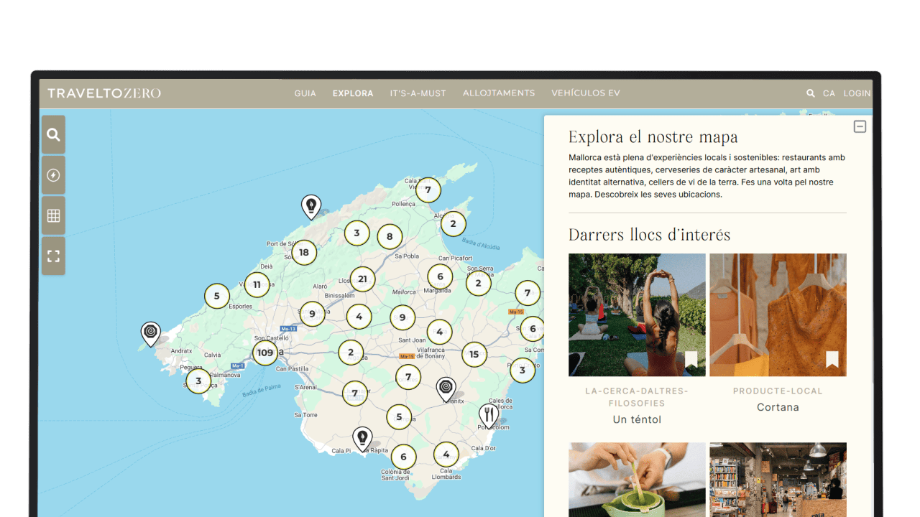This screenshot has height=517, width=920.
Task: Click the LA-CERCA-DALTRES-FILOSOFIES category label
Action: click(x=637, y=397)
